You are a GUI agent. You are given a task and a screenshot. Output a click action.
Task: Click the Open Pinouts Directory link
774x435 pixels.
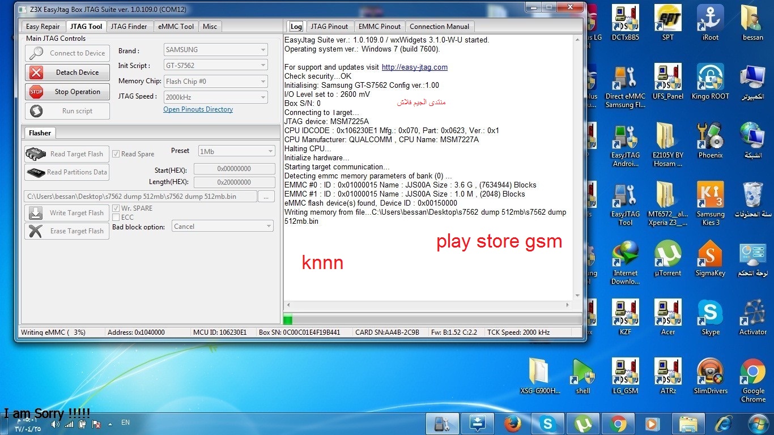[x=198, y=109]
